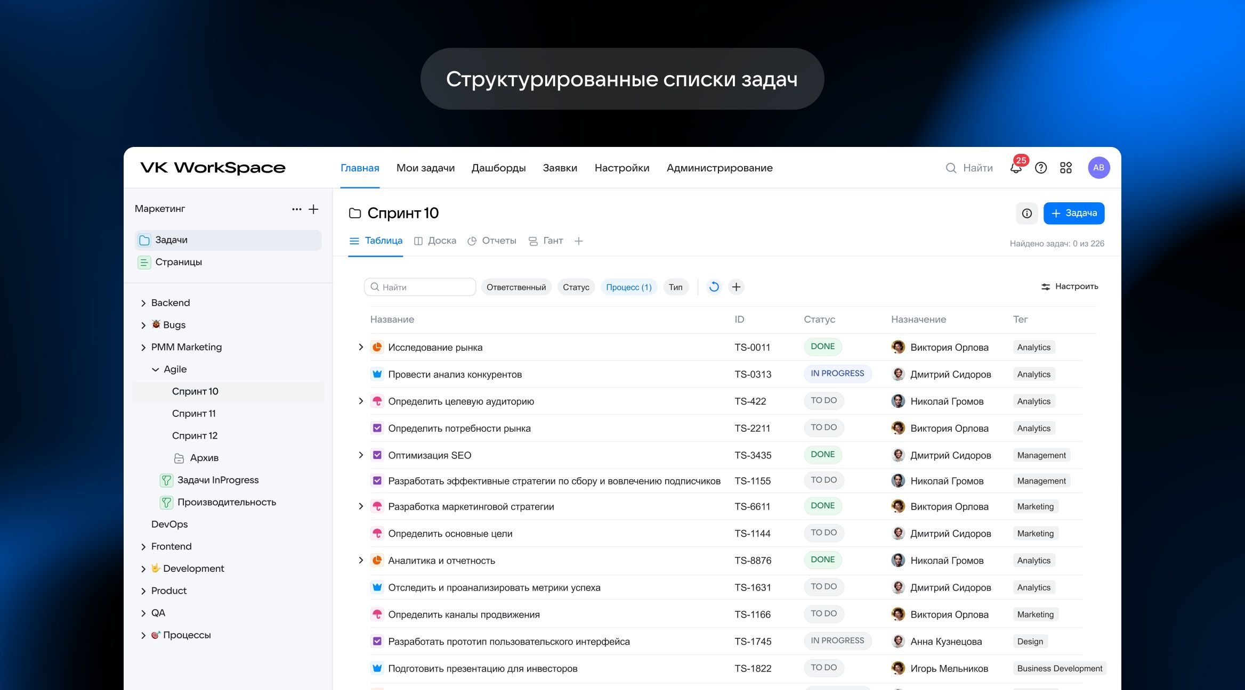
Task: Click the IN PROGRESS status of TS-0313
Action: 837,374
